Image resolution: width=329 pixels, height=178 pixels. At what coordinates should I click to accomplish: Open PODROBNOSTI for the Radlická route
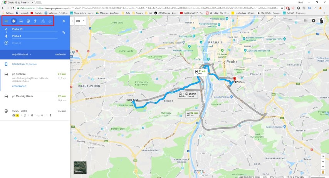coord(19,86)
